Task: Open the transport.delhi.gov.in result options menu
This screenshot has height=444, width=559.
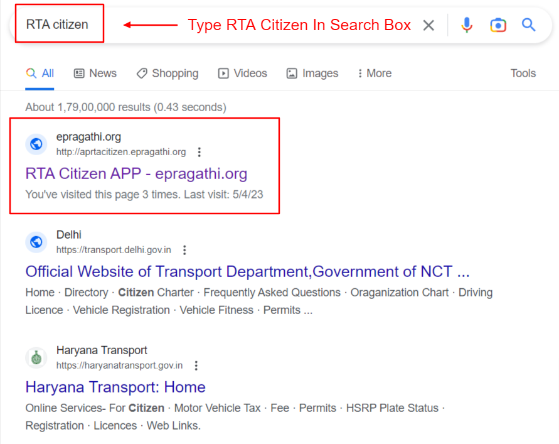Action: coord(184,250)
